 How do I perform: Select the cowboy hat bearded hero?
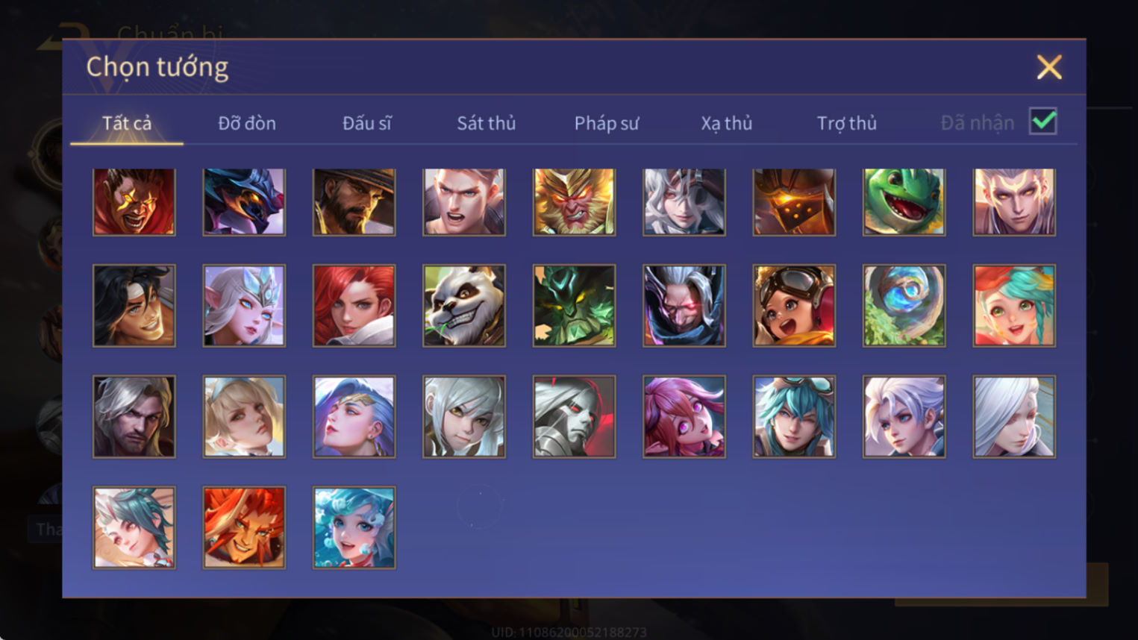(x=354, y=201)
